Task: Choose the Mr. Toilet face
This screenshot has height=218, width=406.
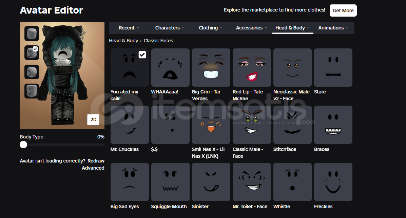Action: pos(252,182)
